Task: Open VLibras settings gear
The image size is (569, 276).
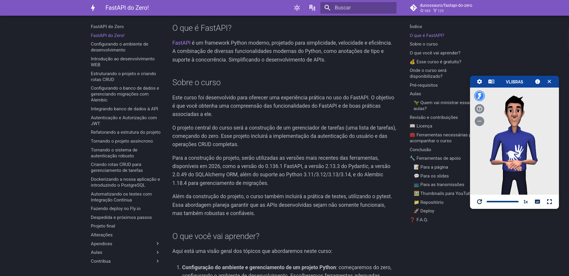Action: pos(480,82)
